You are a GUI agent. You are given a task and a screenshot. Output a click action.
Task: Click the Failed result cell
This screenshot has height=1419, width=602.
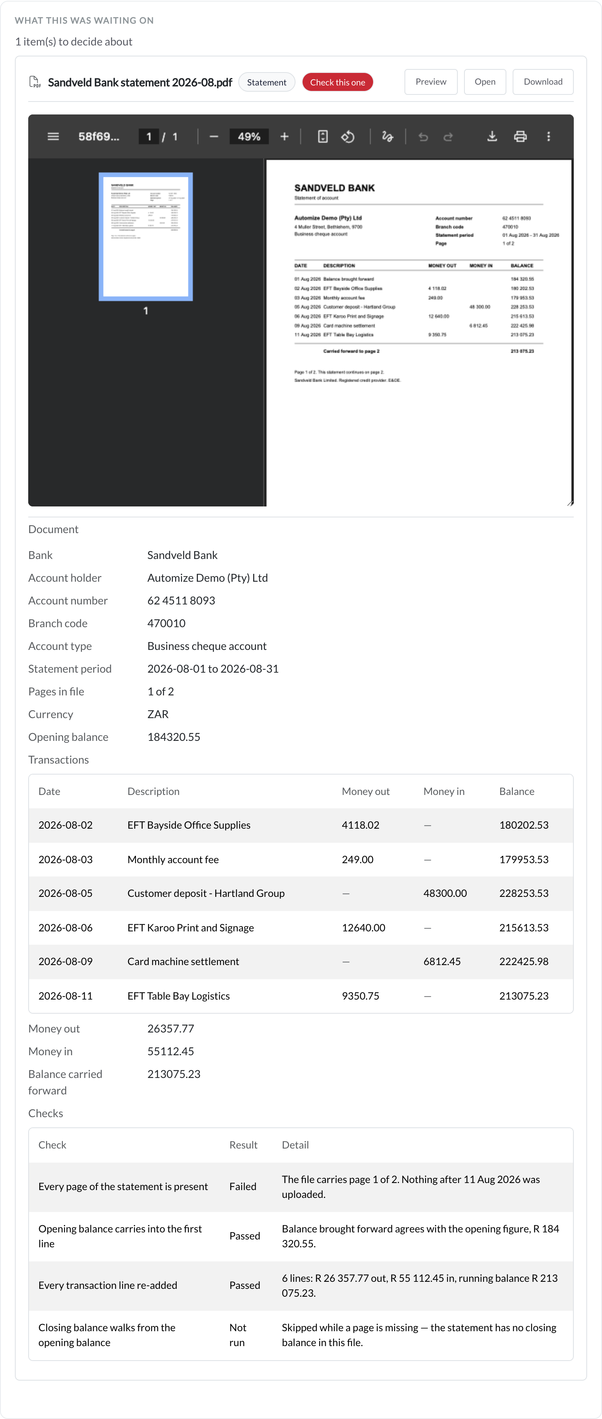pyautogui.click(x=243, y=1187)
